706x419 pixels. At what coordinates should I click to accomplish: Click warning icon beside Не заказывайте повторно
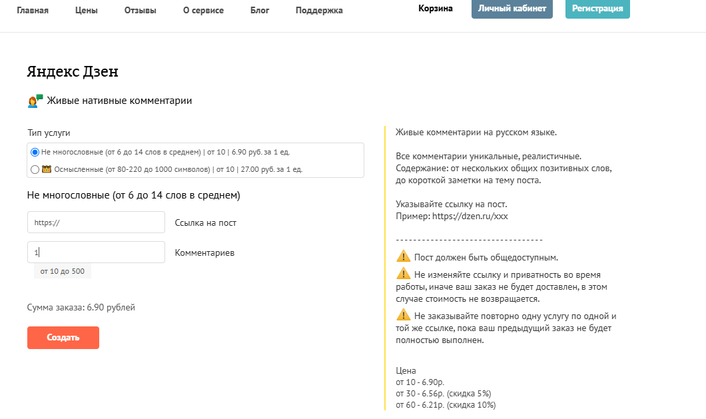pyautogui.click(x=403, y=314)
